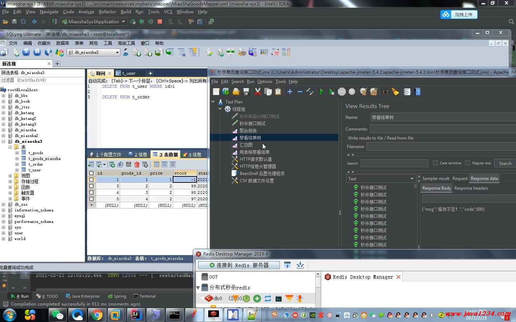516x322 pixels.
Task: Expand the t_order table node
Action: [x=17, y=164]
